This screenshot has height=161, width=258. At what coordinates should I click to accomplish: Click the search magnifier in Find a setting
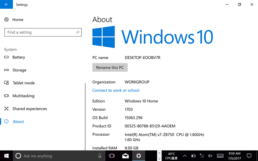[x=78, y=32]
